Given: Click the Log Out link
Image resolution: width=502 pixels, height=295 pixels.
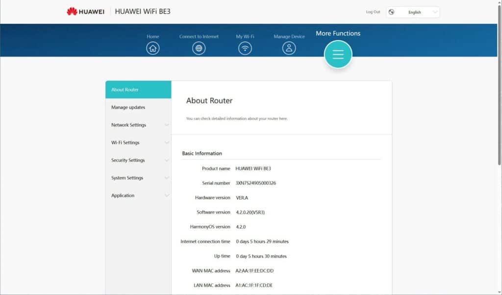Looking at the screenshot, I should 373,12.
